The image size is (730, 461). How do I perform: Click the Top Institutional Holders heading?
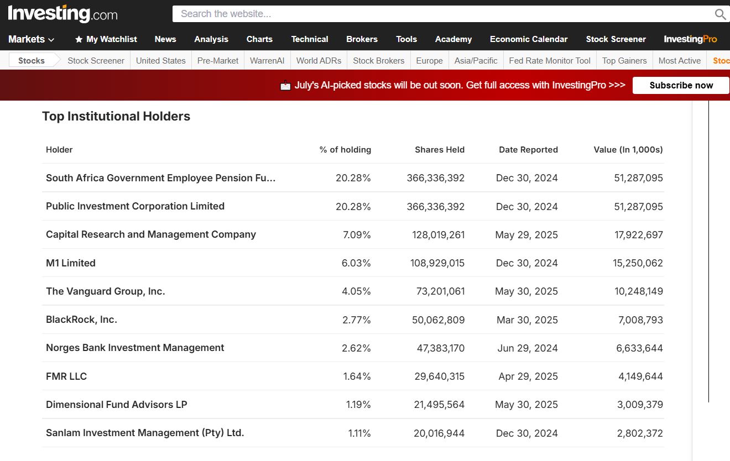[x=116, y=116]
